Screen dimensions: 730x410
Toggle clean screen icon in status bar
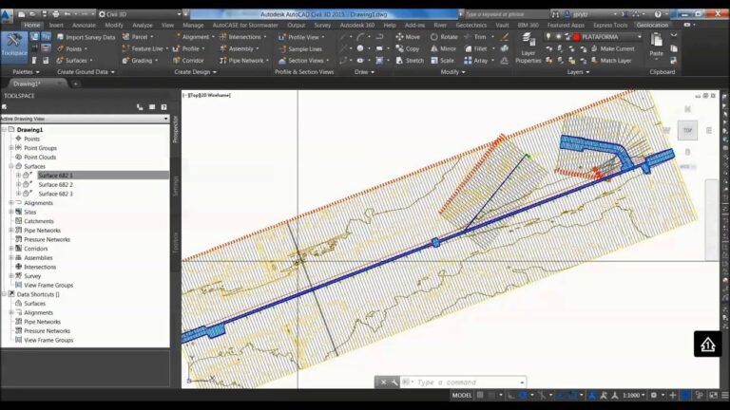(x=714, y=395)
